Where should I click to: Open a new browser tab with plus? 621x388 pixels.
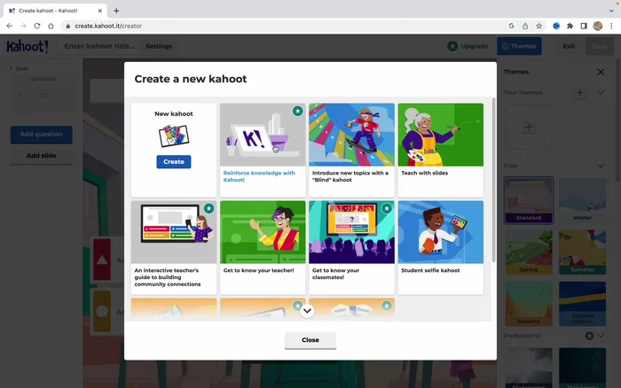coord(116,10)
